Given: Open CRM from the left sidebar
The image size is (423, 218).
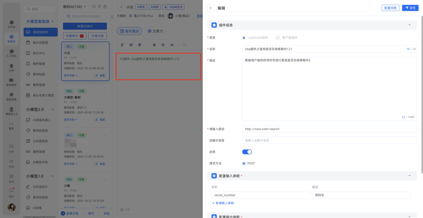Looking at the screenshot, I should click(11, 67).
